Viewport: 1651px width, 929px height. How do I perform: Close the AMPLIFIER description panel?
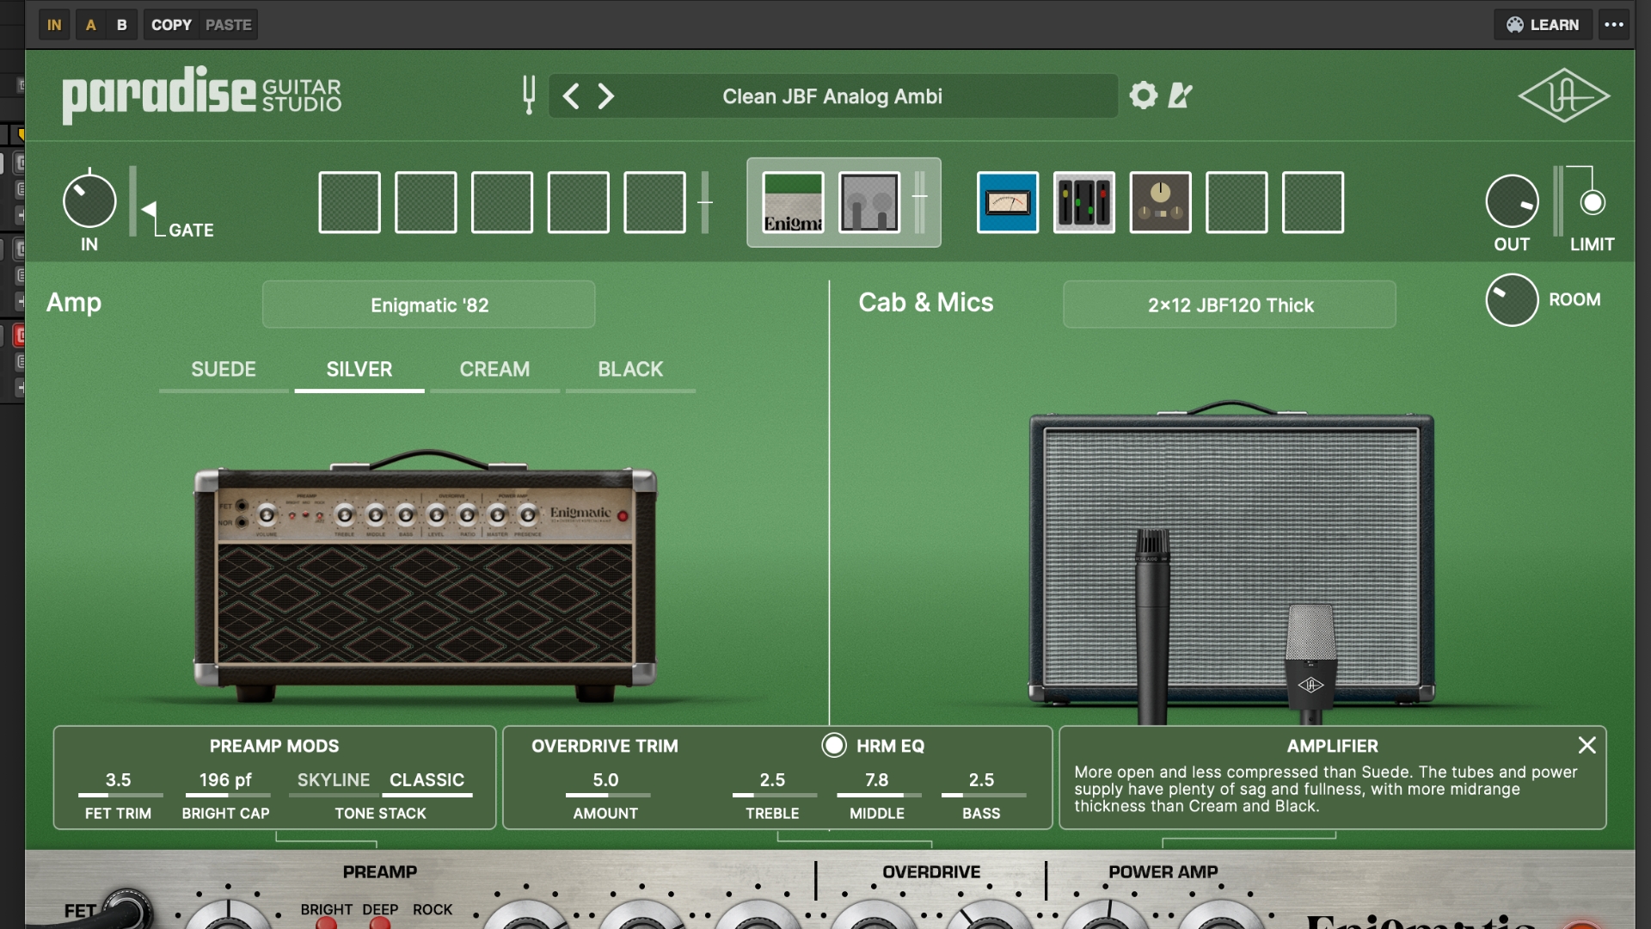tap(1587, 745)
